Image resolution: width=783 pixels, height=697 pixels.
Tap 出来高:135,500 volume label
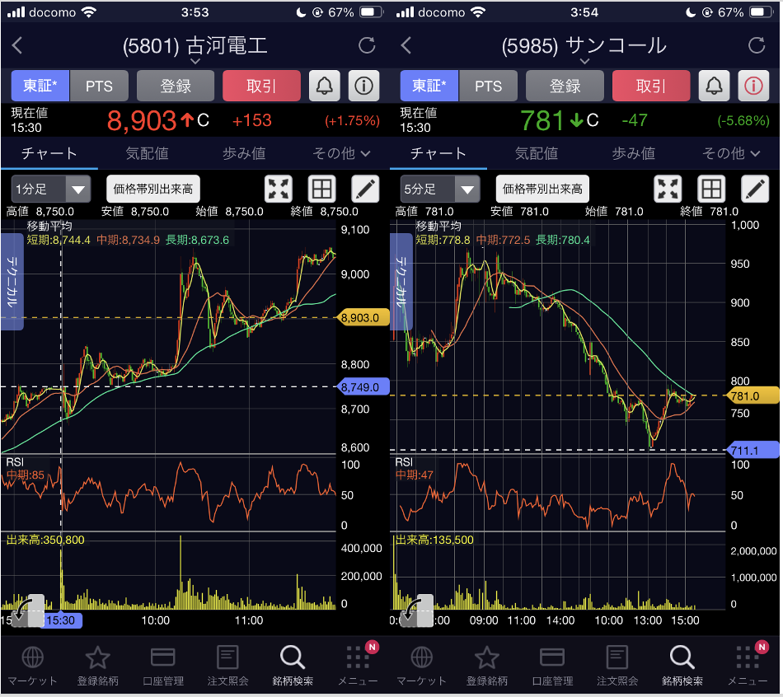(x=434, y=540)
